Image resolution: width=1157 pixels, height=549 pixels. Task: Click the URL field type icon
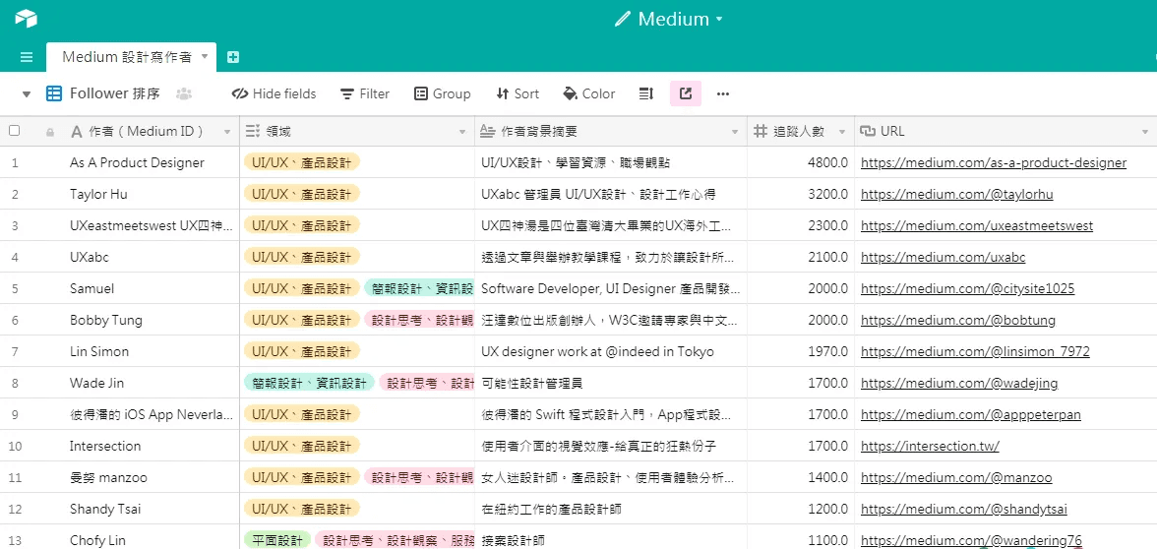[868, 132]
